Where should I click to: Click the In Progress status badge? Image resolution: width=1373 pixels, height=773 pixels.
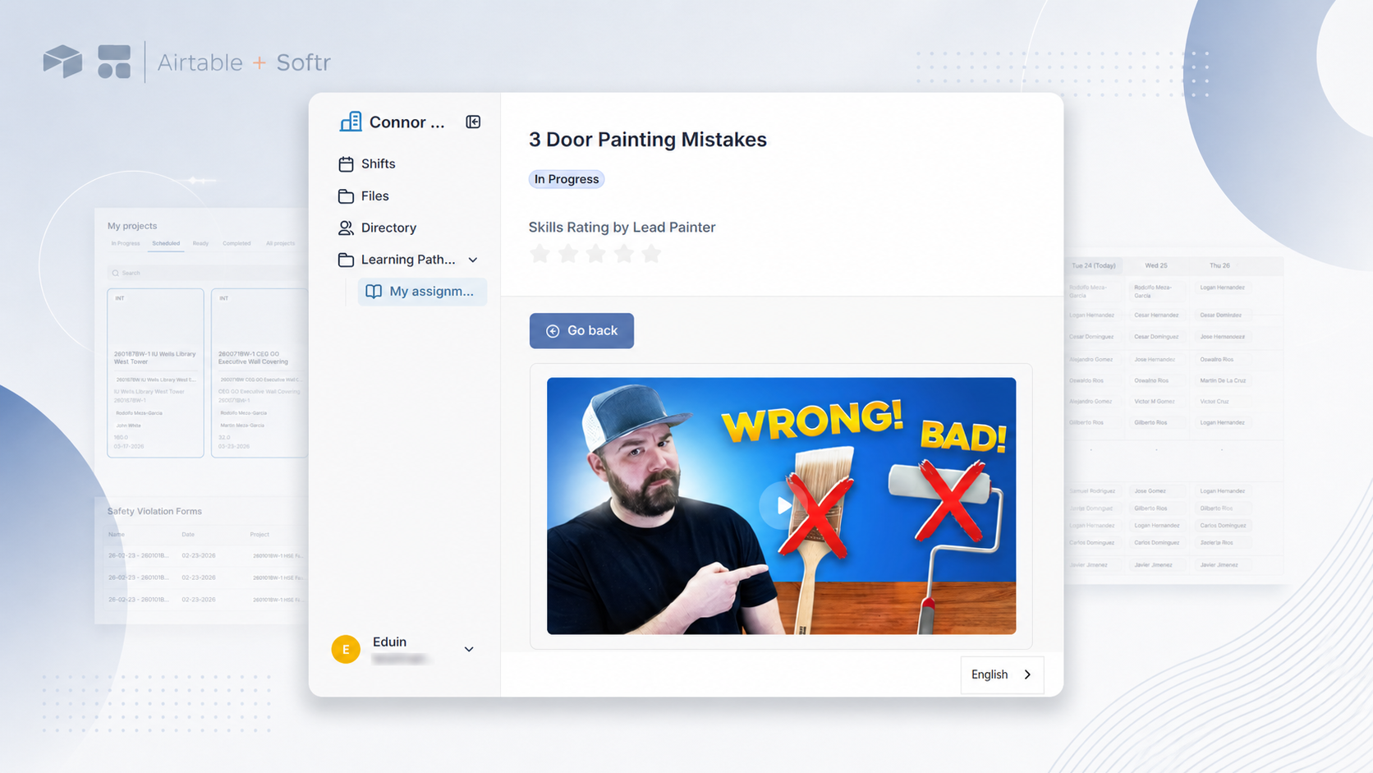[x=567, y=179]
